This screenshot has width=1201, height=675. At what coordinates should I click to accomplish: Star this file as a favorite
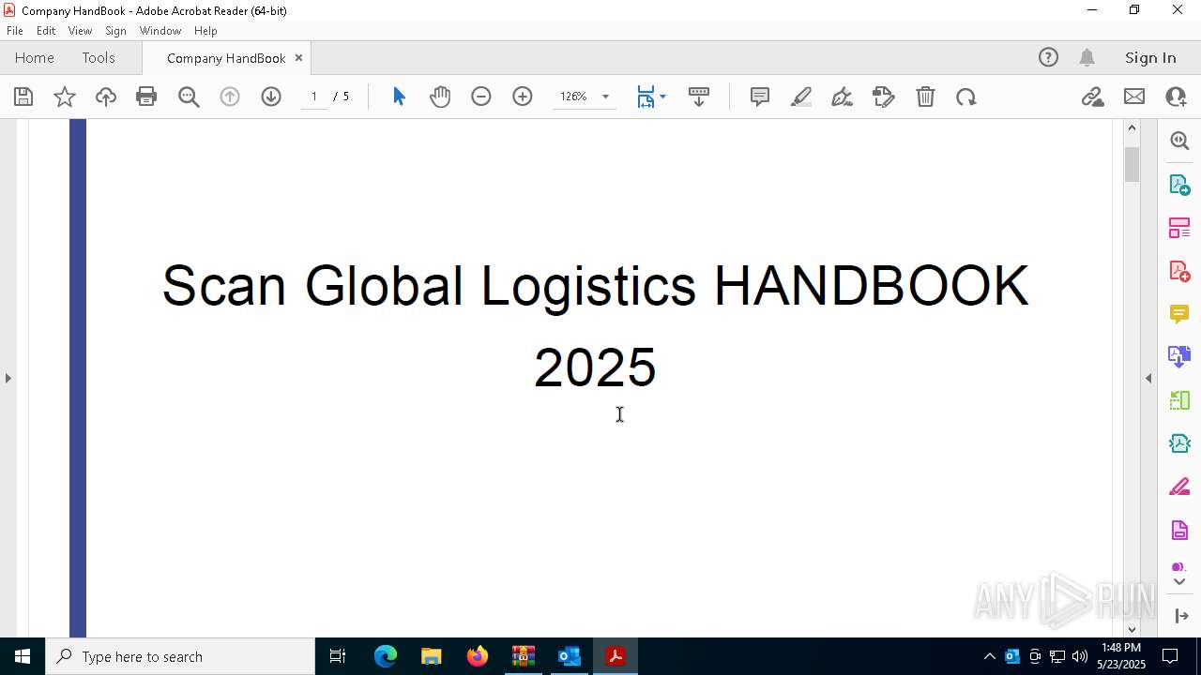coord(65,97)
